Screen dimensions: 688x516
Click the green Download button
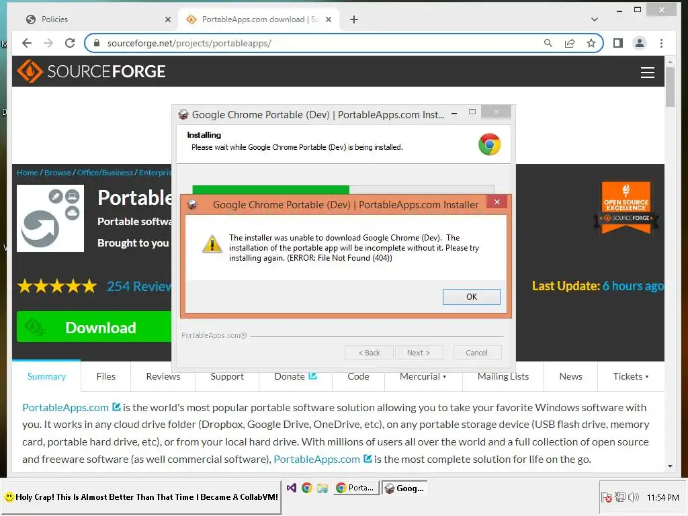(94, 327)
